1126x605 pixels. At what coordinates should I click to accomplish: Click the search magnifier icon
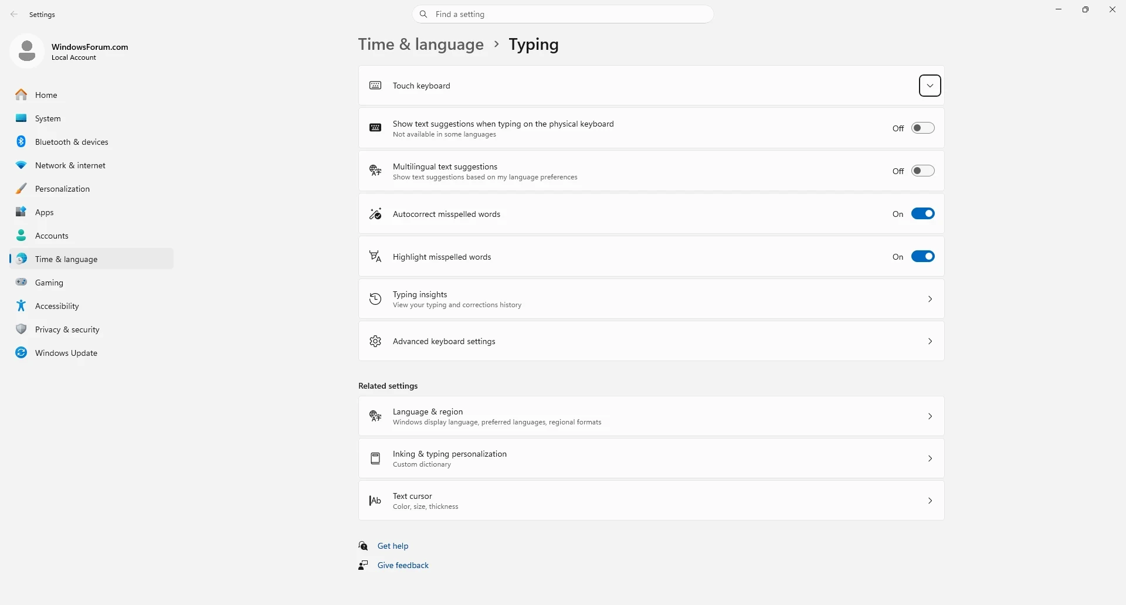click(423, 14)
